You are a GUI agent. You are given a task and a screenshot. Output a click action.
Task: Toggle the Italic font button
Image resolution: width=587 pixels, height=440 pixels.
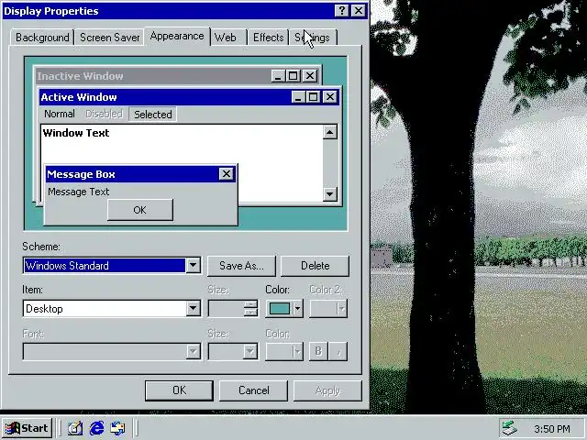point(338,351)
